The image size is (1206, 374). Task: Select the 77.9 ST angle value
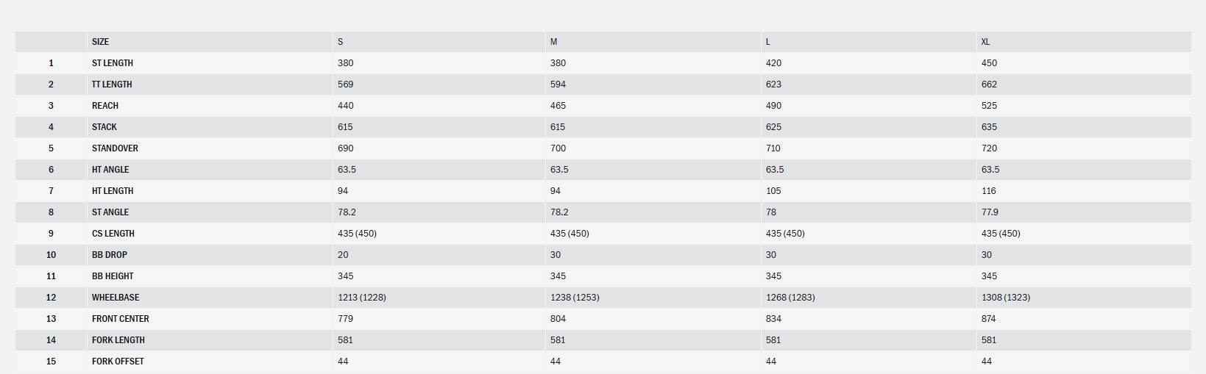[990, 212]
